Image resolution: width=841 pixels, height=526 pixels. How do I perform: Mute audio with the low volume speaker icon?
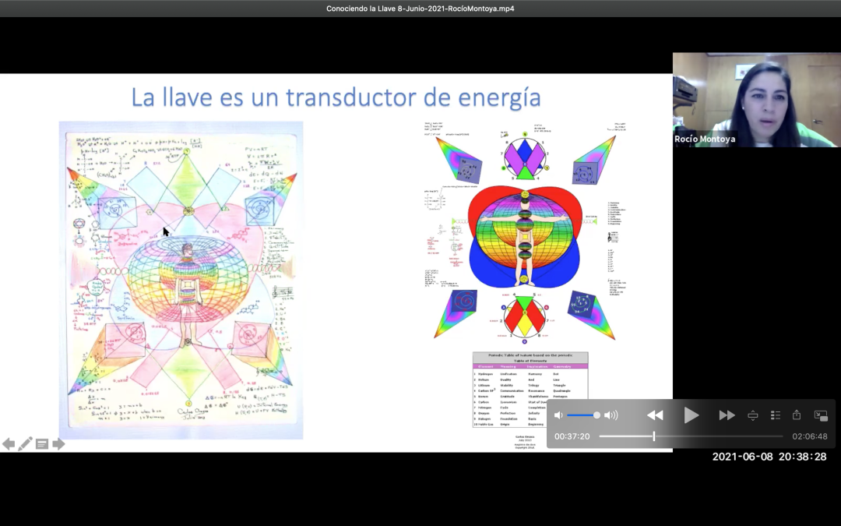pyautogui.click(x=558, y=415)
